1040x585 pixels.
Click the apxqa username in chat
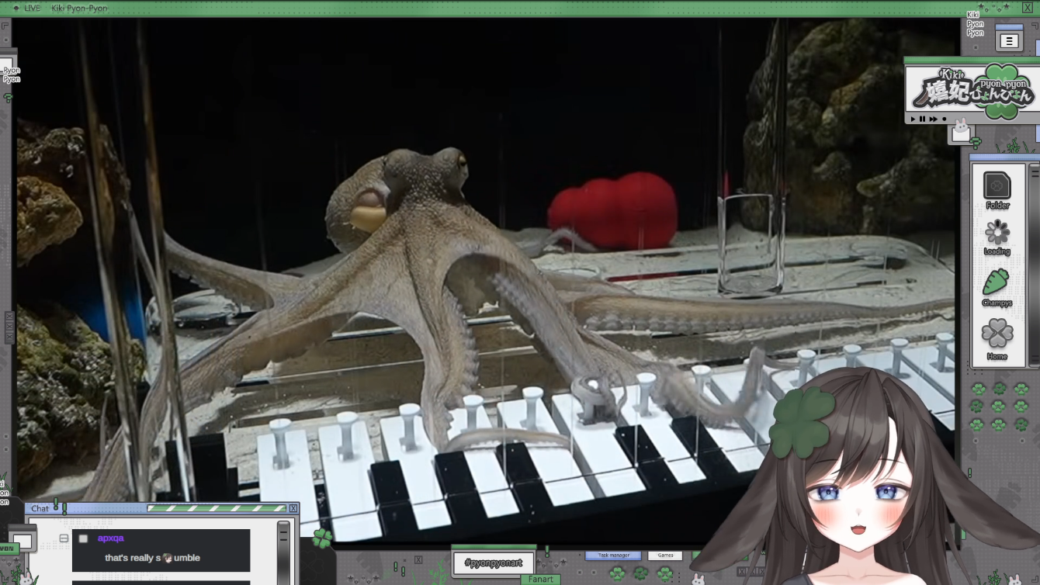110,538
